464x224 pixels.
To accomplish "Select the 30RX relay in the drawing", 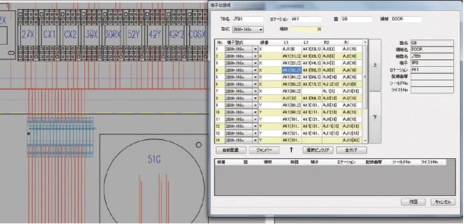I will 113,35.
